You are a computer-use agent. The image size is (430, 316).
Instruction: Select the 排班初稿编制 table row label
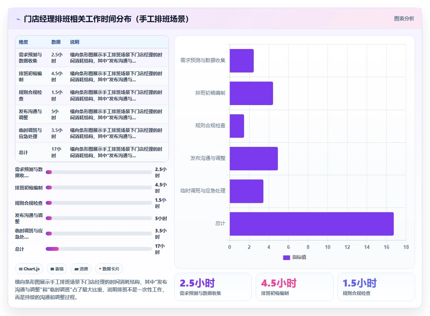[30, 77]
